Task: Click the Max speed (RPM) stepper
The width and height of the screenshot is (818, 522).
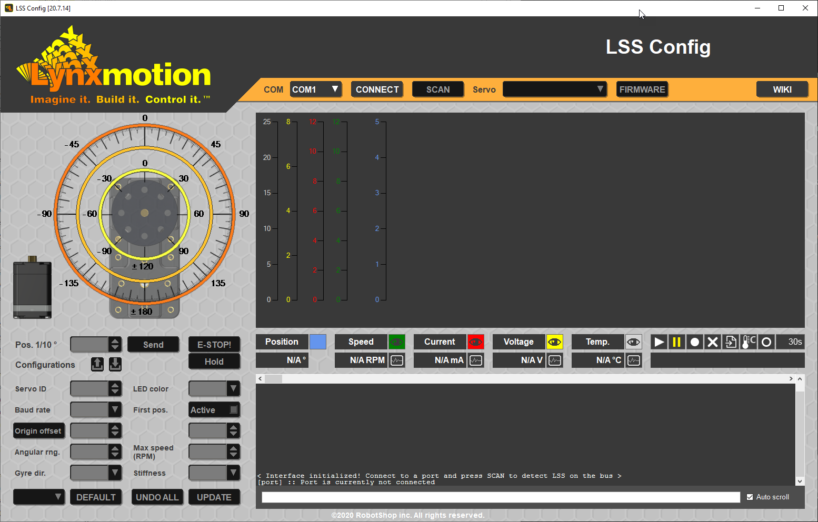Action: point(214,451)
